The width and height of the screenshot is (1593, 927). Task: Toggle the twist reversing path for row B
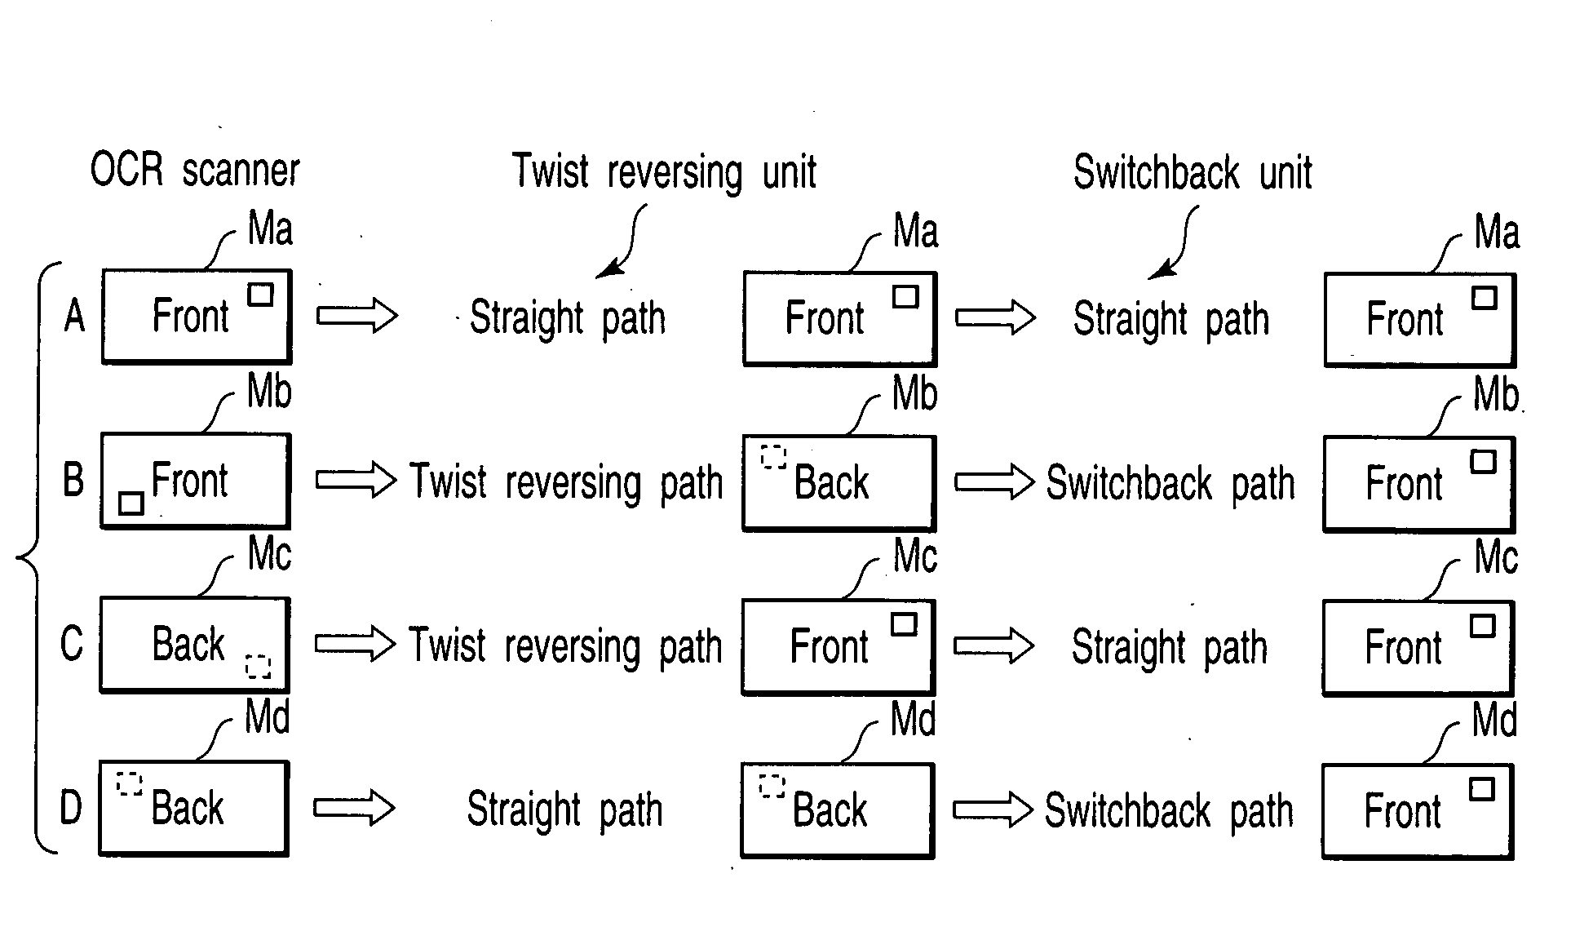point(542,458)
